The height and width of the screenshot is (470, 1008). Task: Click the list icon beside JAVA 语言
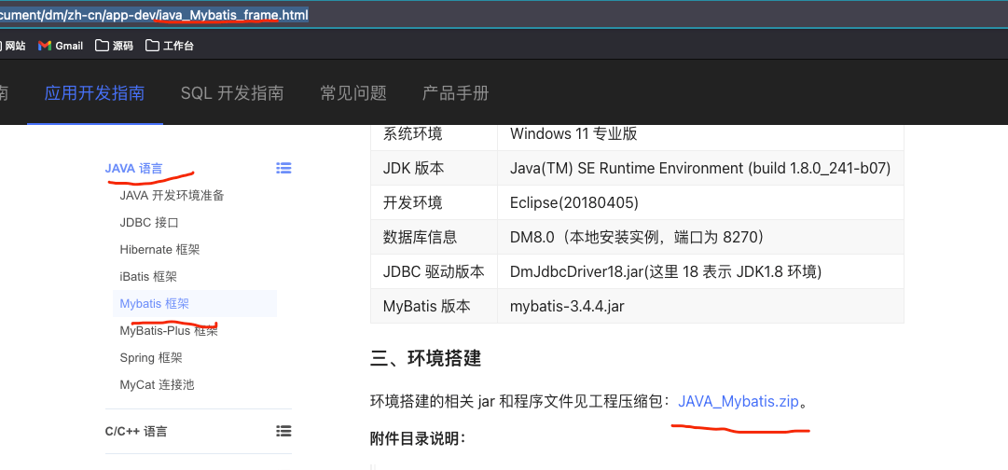point(283,168)
